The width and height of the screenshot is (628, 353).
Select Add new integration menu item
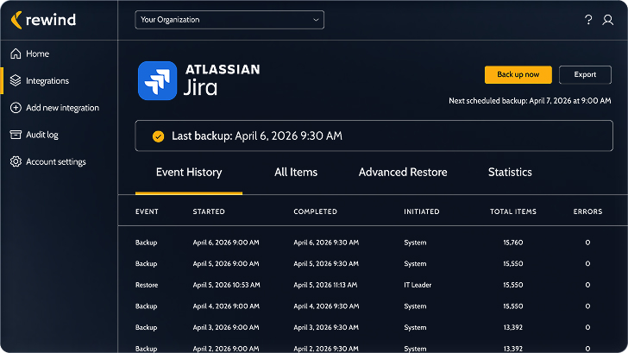point(62,108)
